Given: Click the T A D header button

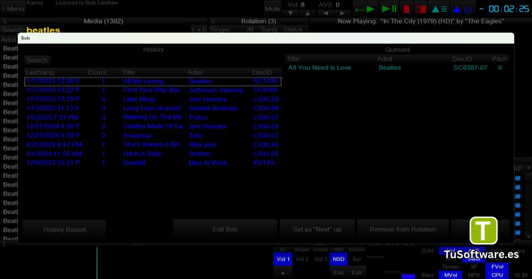Looking at the screenshot, I should coord(199,30).
